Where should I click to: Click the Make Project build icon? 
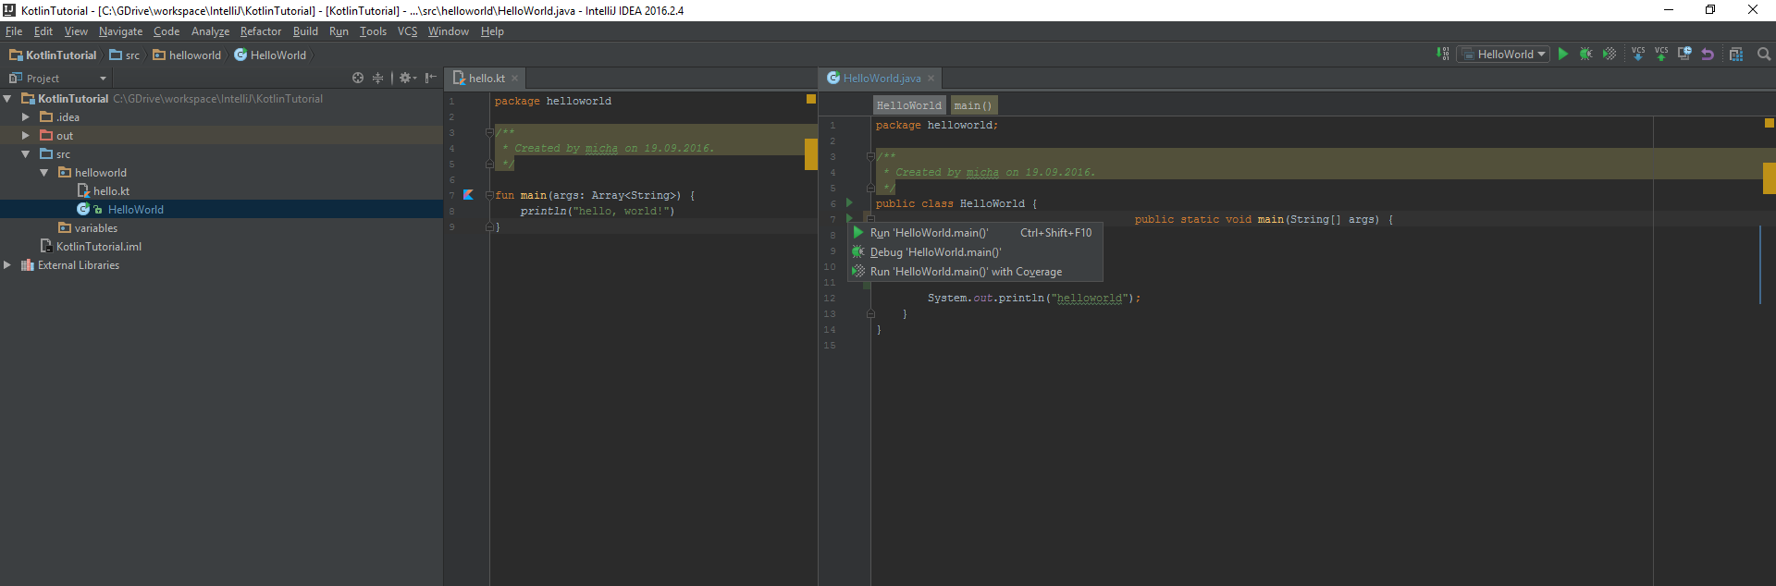1442,55
